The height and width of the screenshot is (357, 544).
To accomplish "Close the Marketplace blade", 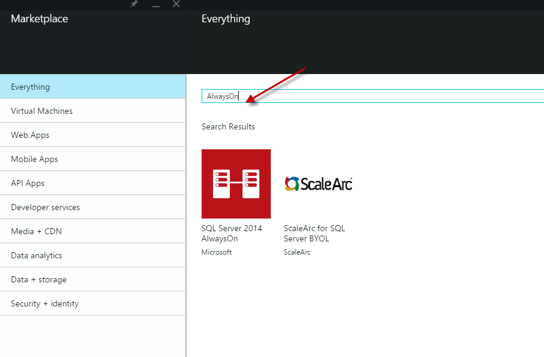I will pos(176,4).
